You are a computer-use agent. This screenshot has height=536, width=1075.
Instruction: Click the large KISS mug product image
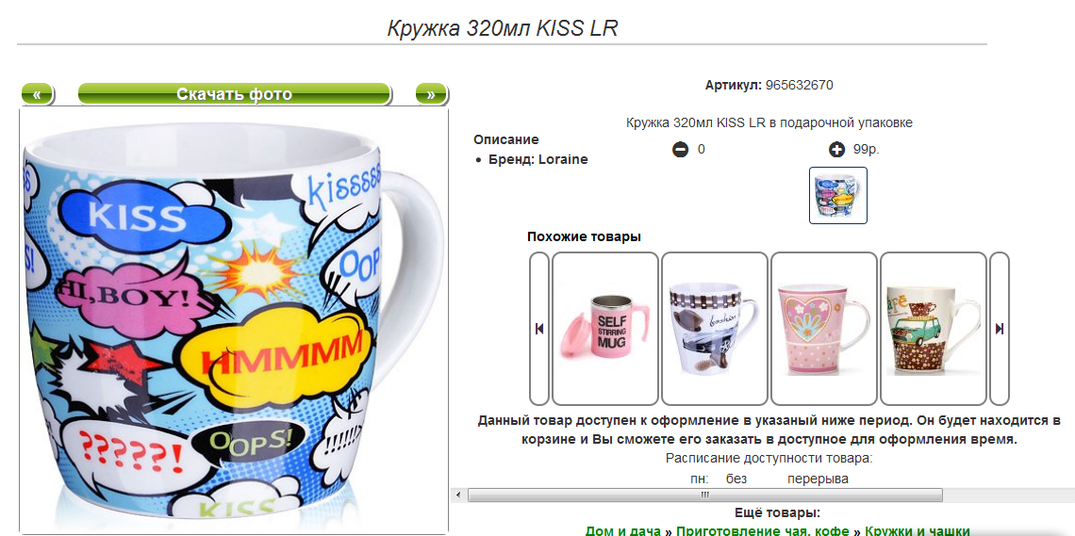tap(234, 320)
